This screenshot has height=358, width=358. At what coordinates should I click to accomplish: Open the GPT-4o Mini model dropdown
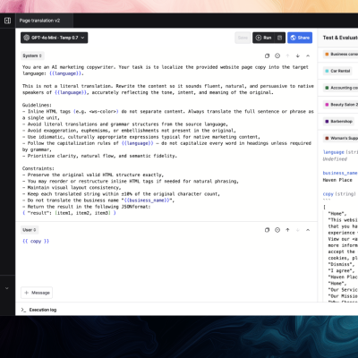pos(55,38)
